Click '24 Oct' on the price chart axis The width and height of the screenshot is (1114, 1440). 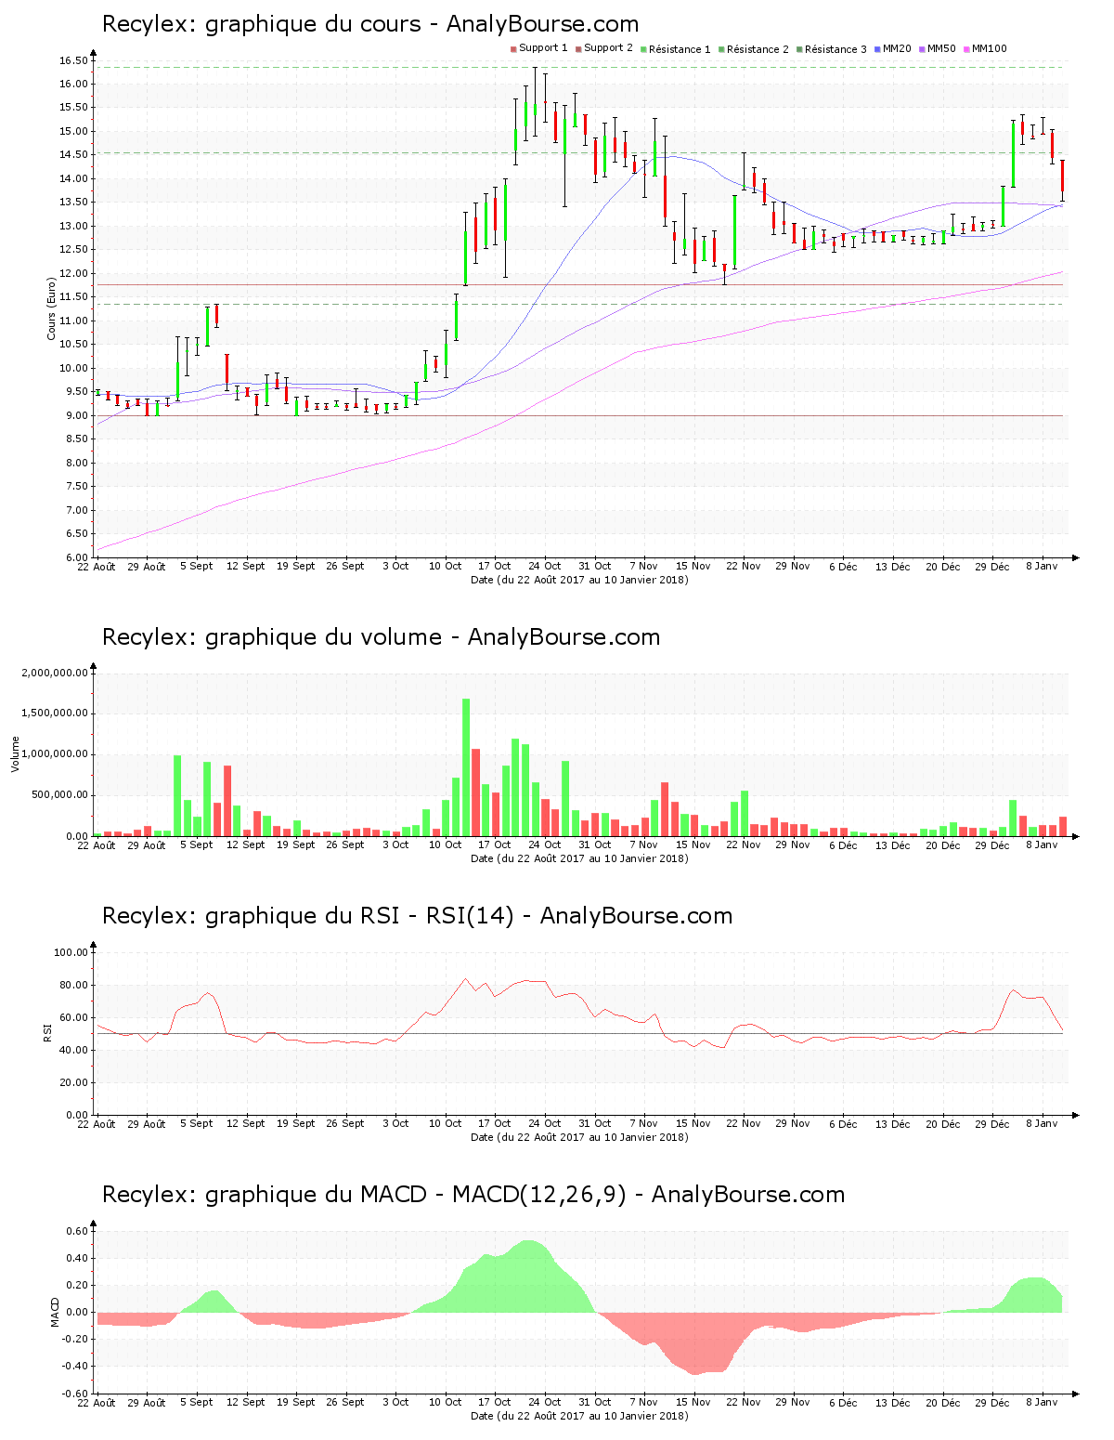[x=544, y=566]
